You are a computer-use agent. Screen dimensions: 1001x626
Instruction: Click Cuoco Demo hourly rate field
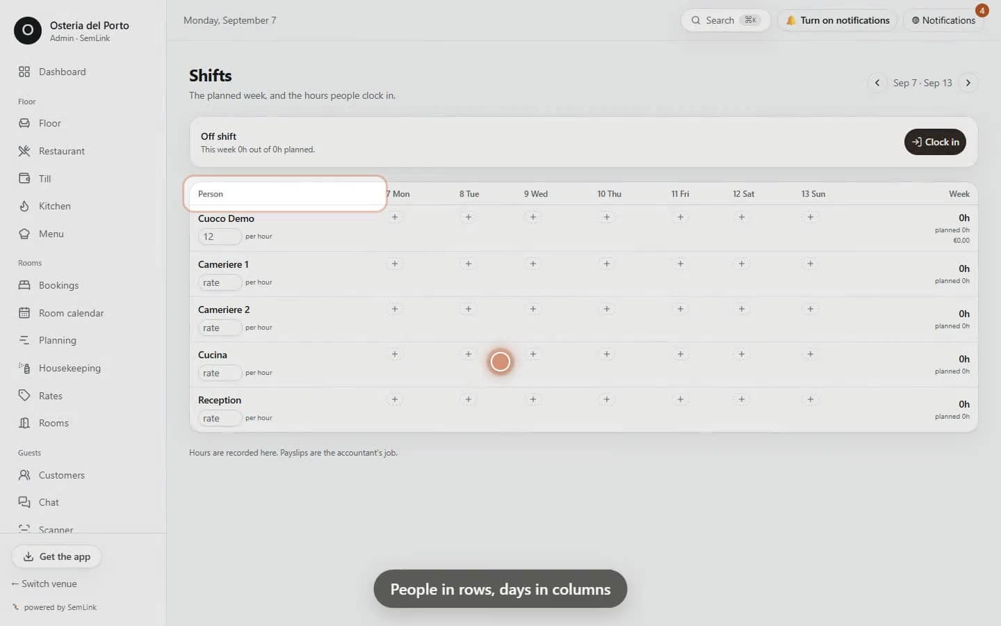pos(220,236)
